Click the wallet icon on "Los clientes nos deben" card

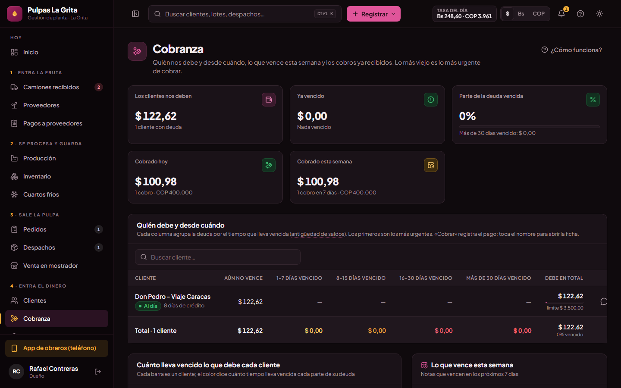(269, 100)
